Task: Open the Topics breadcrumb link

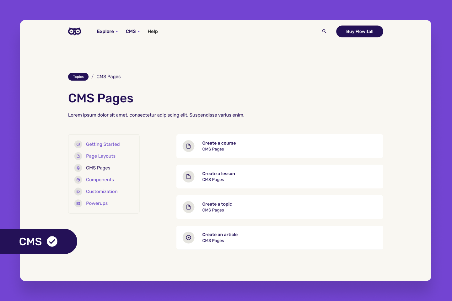Action: click(x=78, y=77)
